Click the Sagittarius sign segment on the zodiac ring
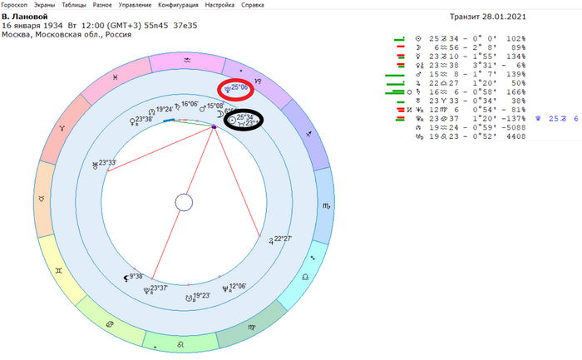 point(308,134)
